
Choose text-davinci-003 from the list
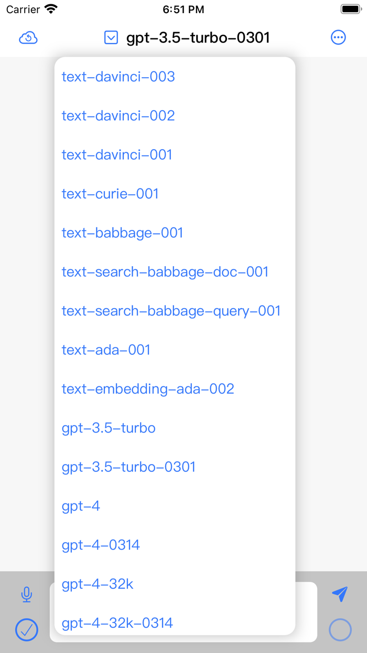118,77
